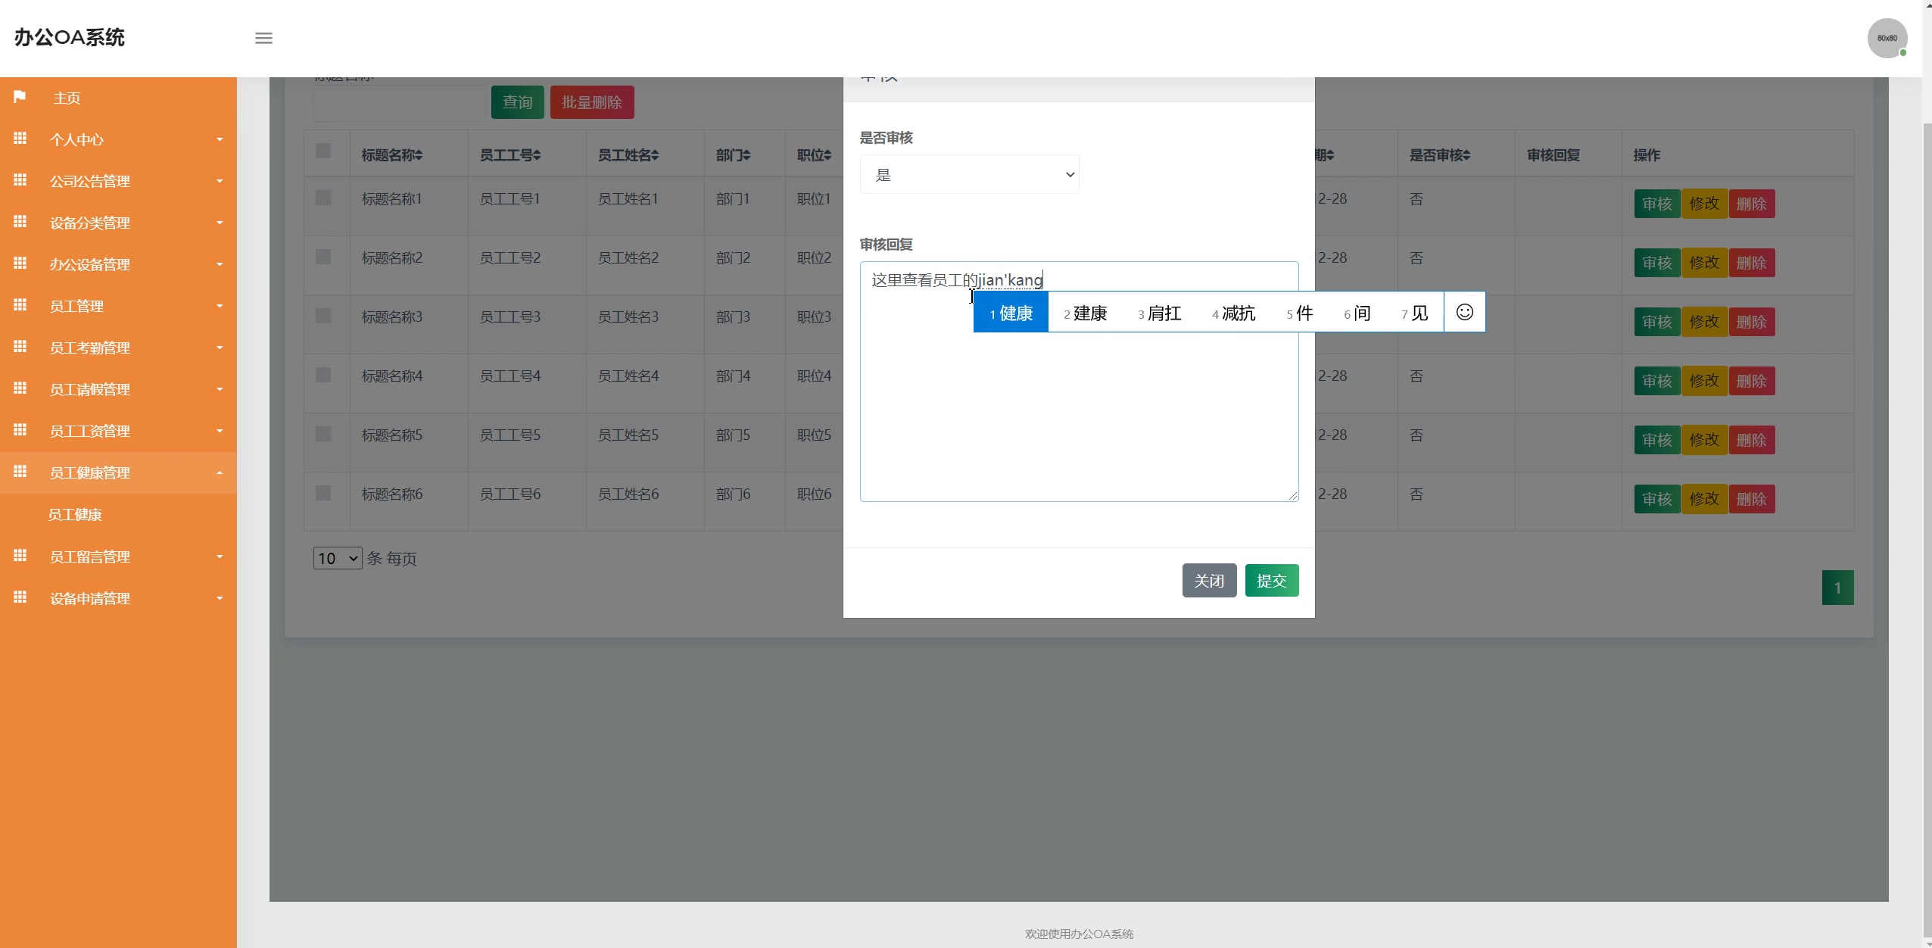Click the 关闭 close button in dialog
Screen dimensions: 1932x948
(x=1208, y=581)
